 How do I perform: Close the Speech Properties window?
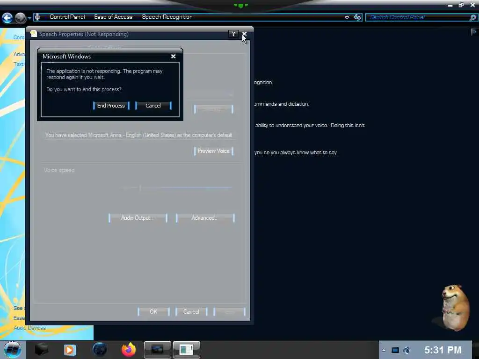[244, 34]
